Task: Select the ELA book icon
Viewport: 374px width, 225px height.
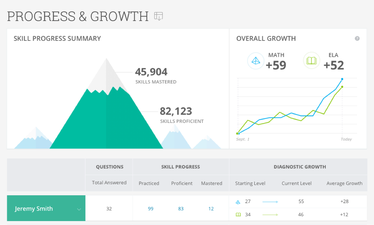Action: (311, 61)
